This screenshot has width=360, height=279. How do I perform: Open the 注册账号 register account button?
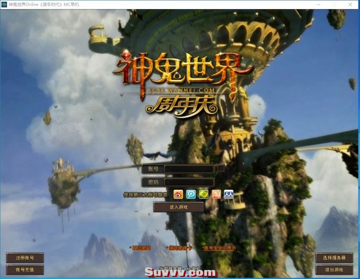25,258
